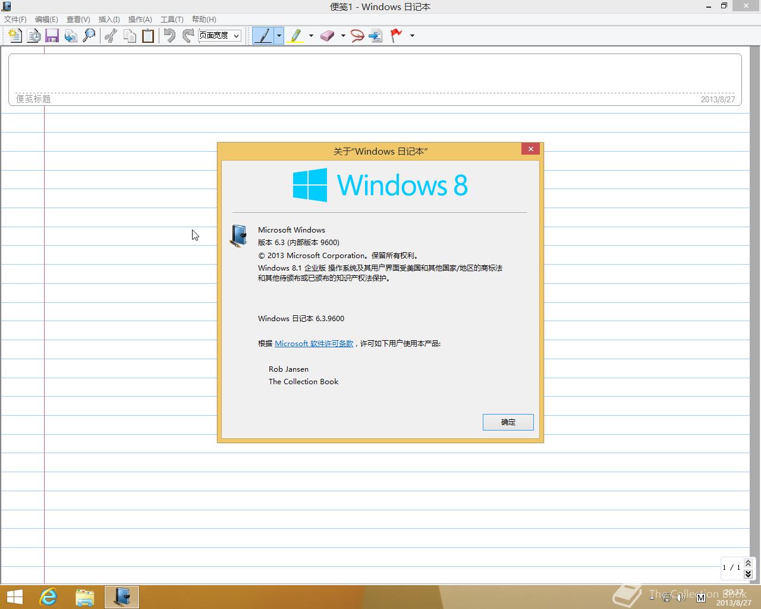The width and height of the screenshot is (761, 609).
Task: Save the note with floppy icon
Action: (x=52, y=36)
